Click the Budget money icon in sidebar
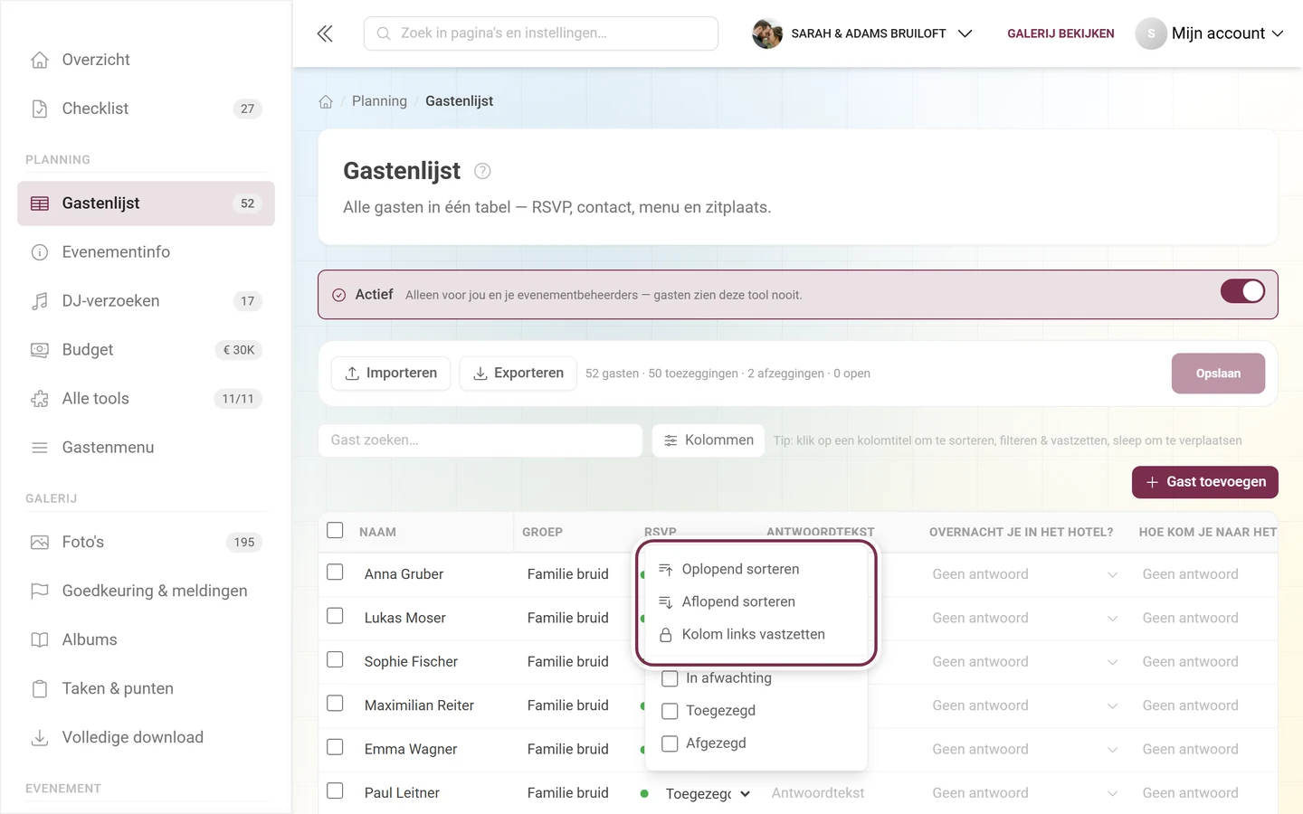This screenshot has width=1303, height=814. coord(40,350)
